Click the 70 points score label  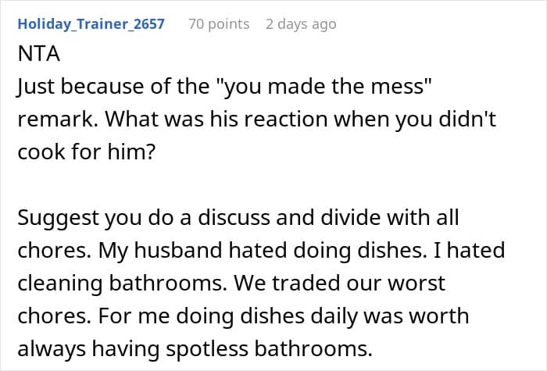pyautogui.click(x=219, y=24)
